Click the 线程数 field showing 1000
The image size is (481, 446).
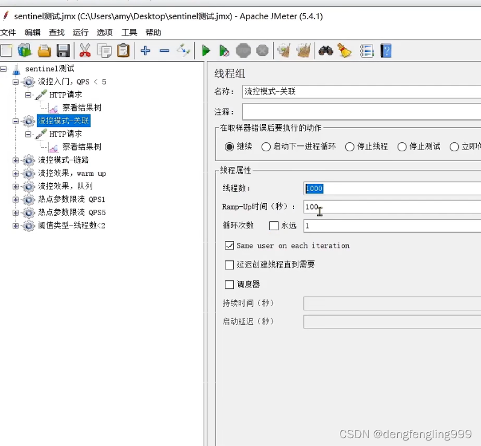click(392, 188)
